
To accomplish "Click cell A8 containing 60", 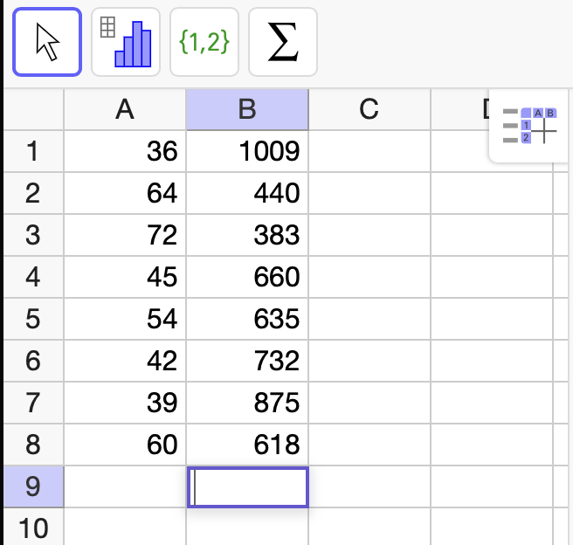I will click(x=125, y=445).
